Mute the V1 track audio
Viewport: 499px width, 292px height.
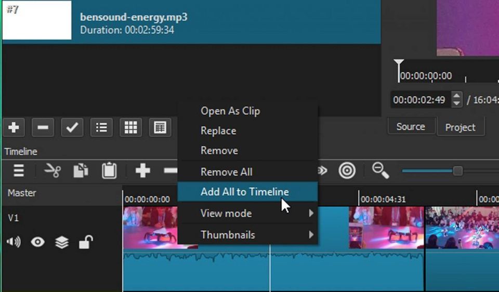point(14,242)
